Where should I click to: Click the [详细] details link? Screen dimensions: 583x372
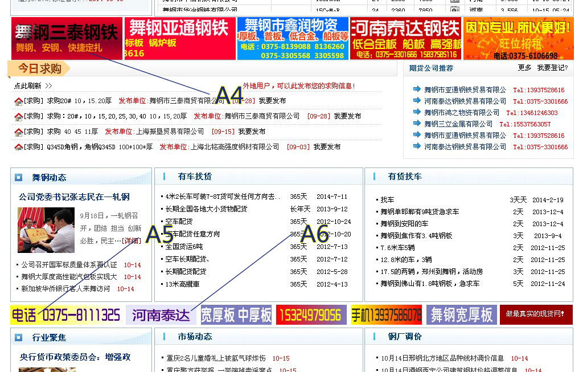132,241
